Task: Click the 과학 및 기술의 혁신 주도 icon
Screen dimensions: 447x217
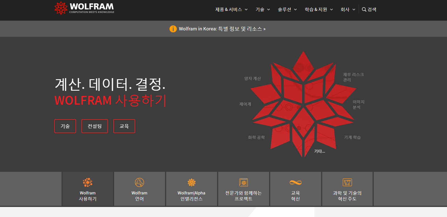Action: [347, 182]
